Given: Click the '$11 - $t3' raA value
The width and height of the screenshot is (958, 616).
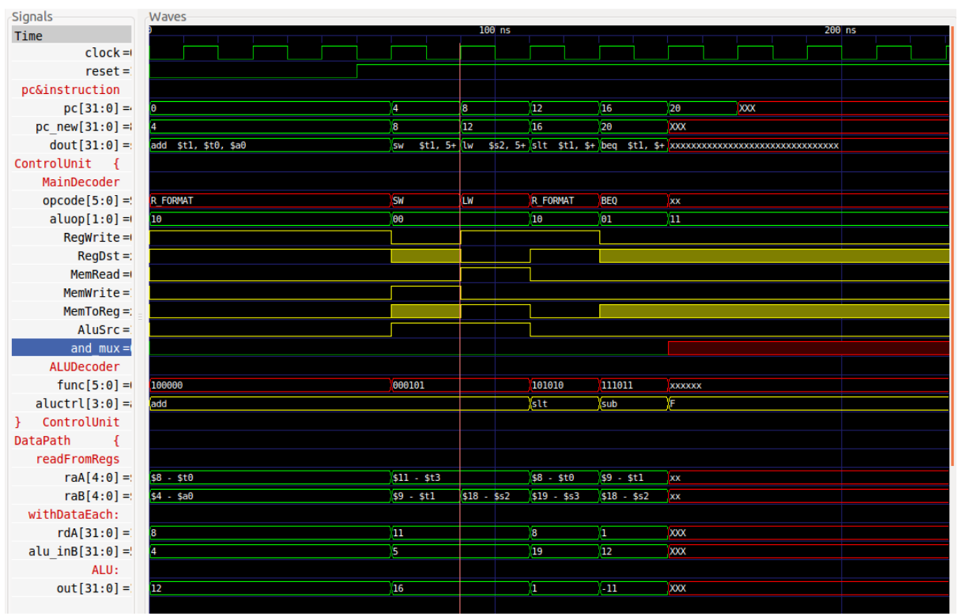Looking at the screenshot, I should pyautogui.click(x=416, y=478).
